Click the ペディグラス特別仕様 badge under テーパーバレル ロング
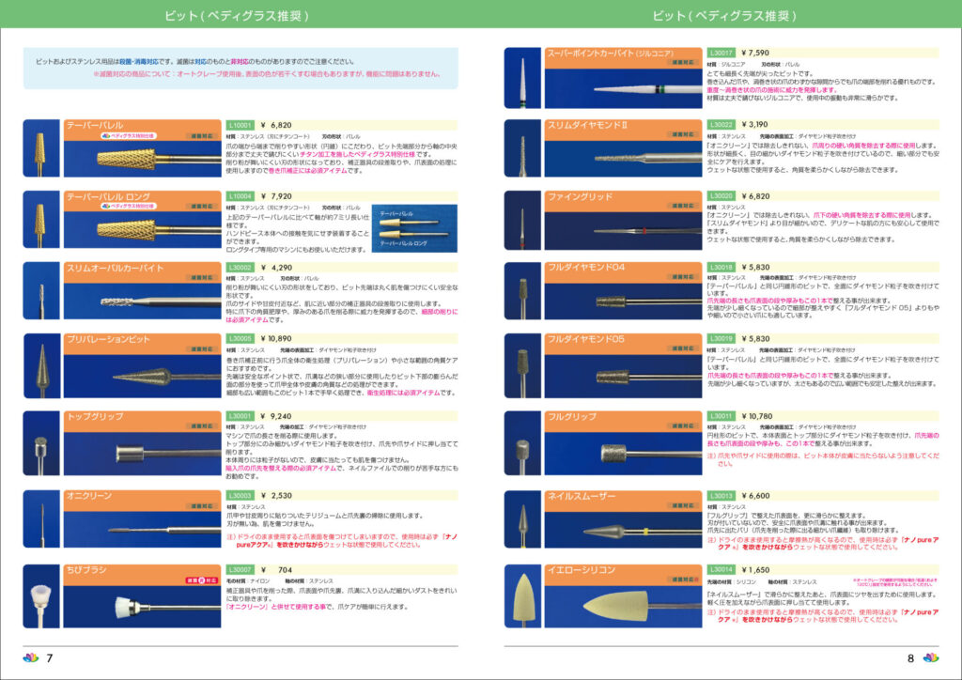Screen dimensions: 962x680 (128, 206)
